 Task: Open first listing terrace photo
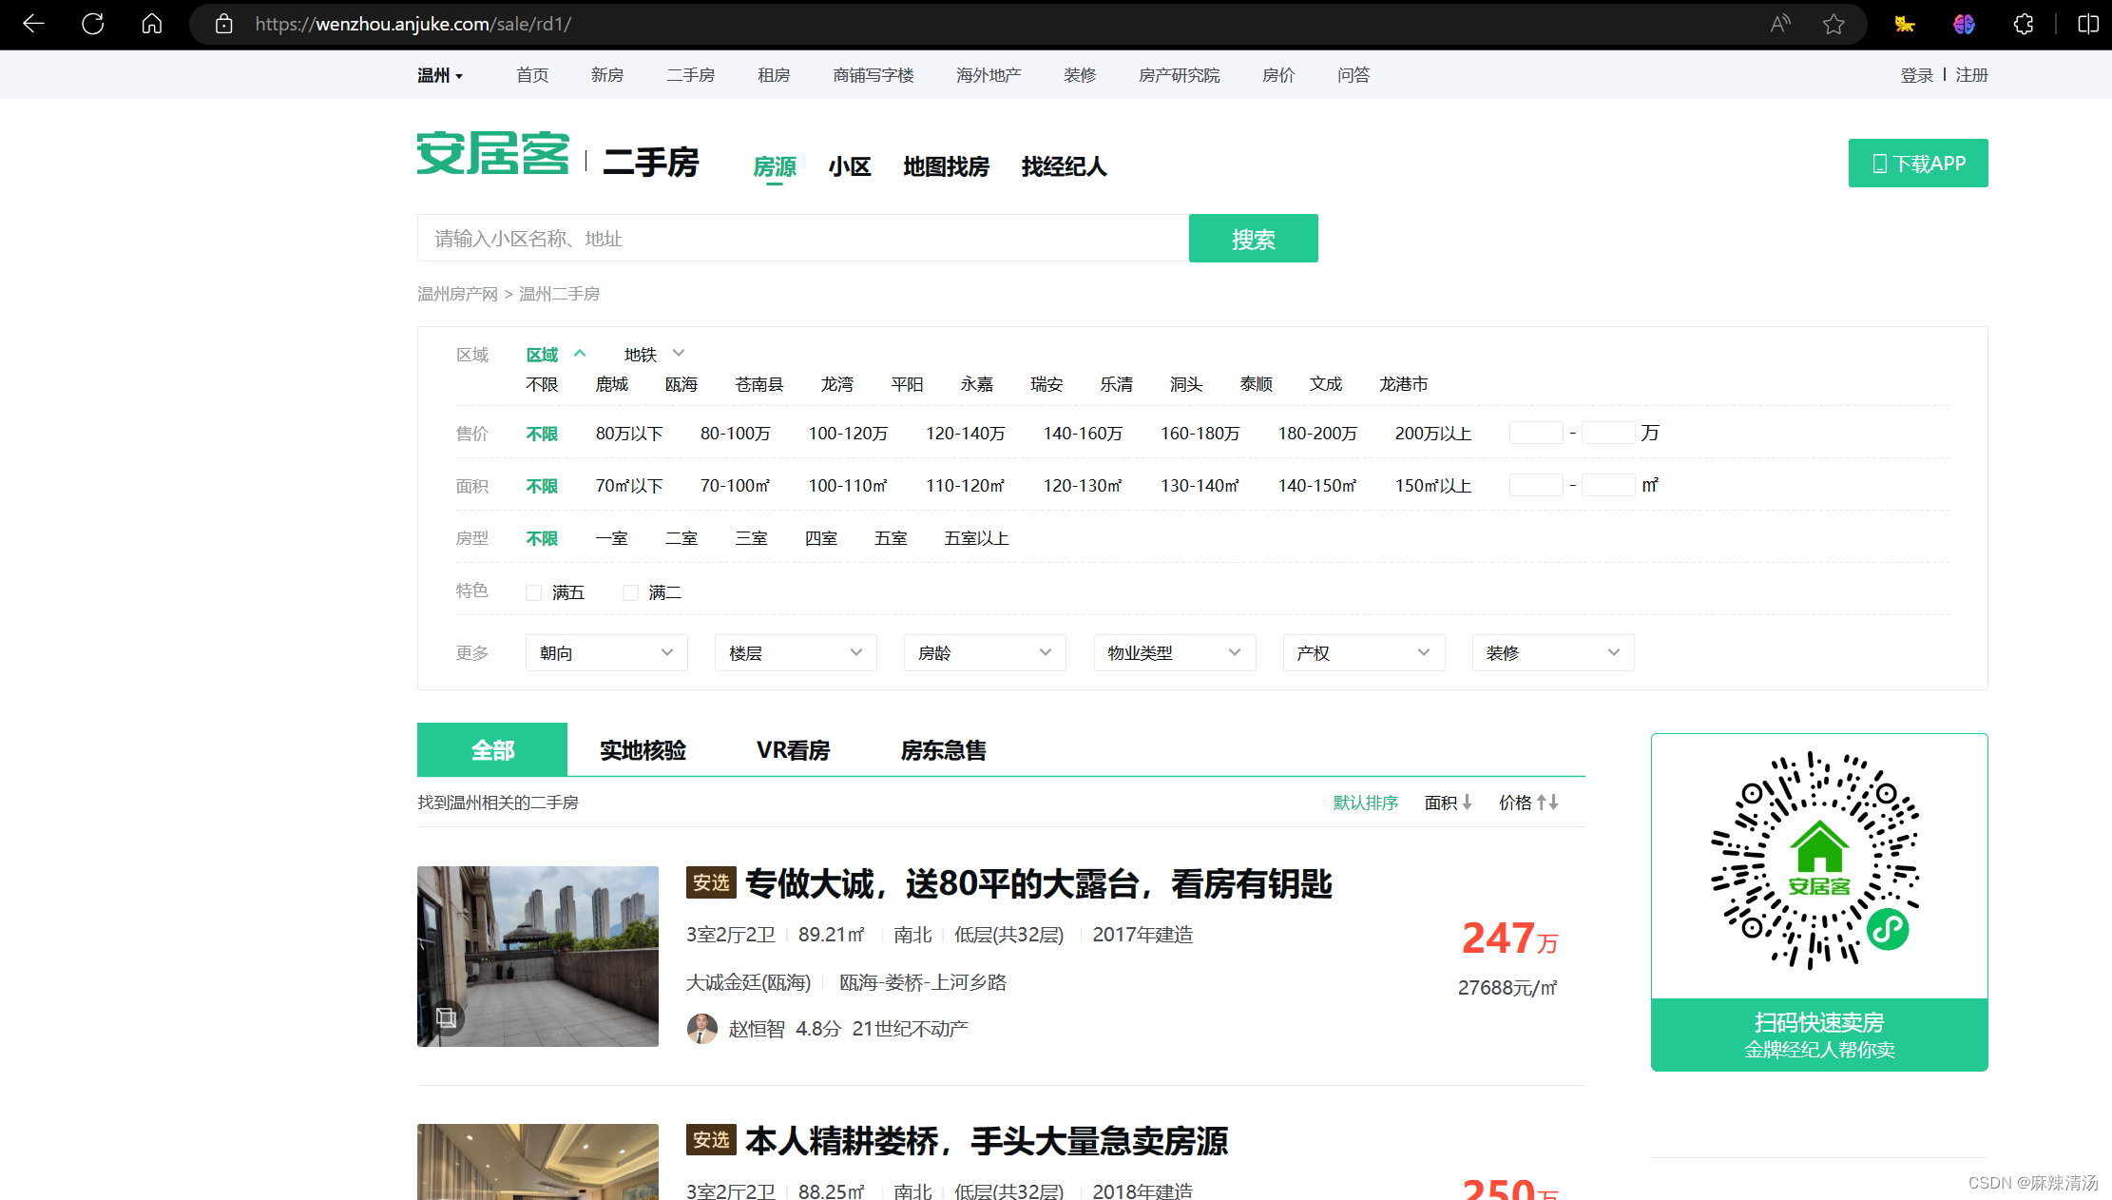coord(538,957)
